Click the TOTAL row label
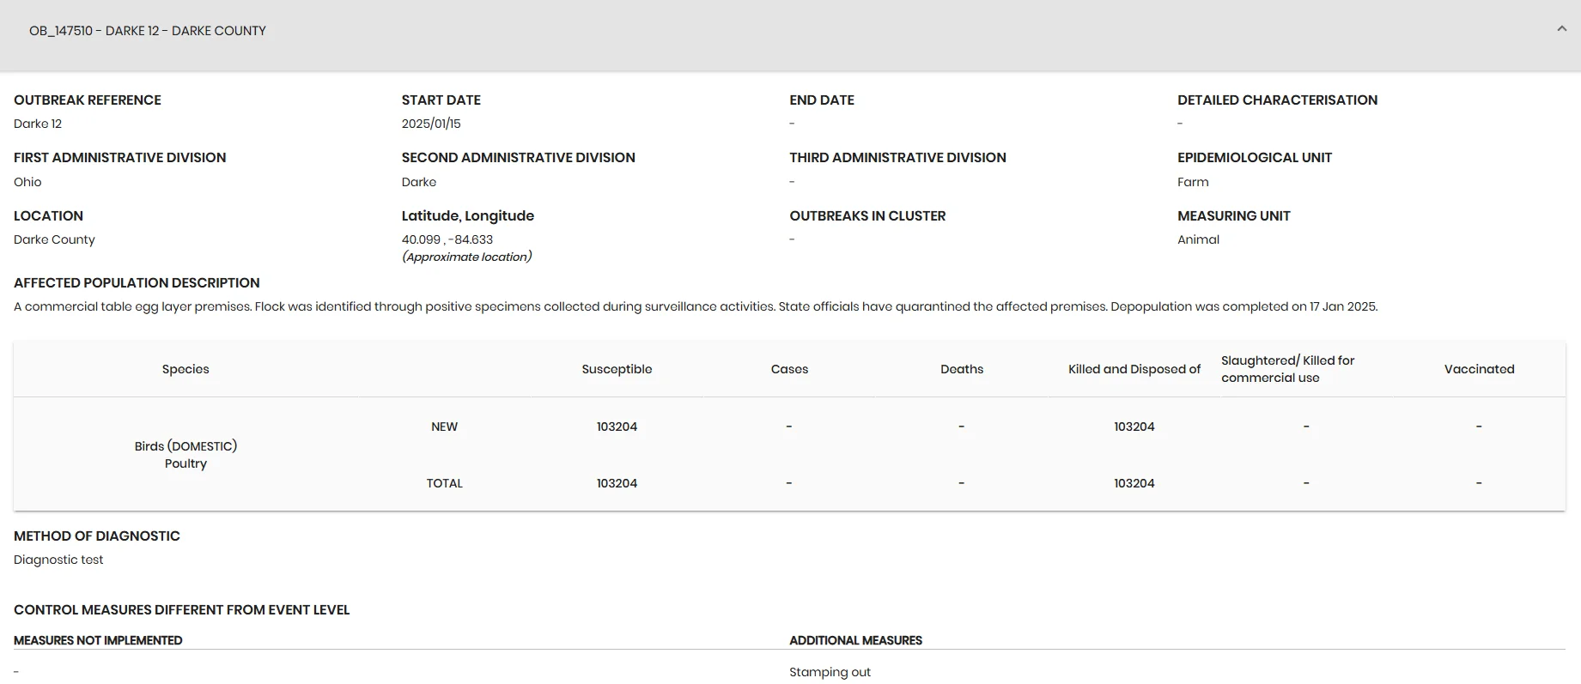This screenshot has width=1581, height=684. pos(444,483)
